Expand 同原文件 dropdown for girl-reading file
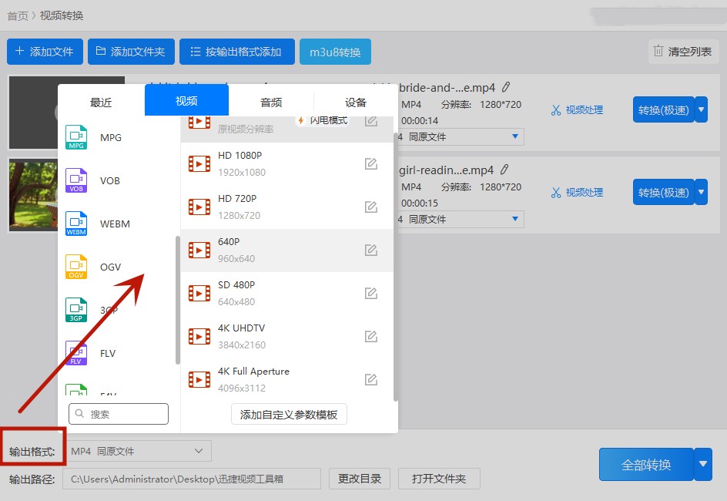727x501 pixels. (516, 219)
